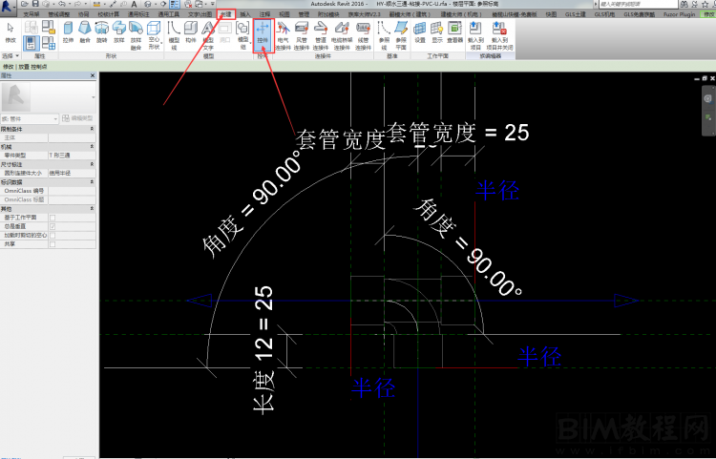The height and width of the screenshot is (459, 716).
Task: Toggle the 总是垂直 checkbox
Action: (x=52, y=226)
